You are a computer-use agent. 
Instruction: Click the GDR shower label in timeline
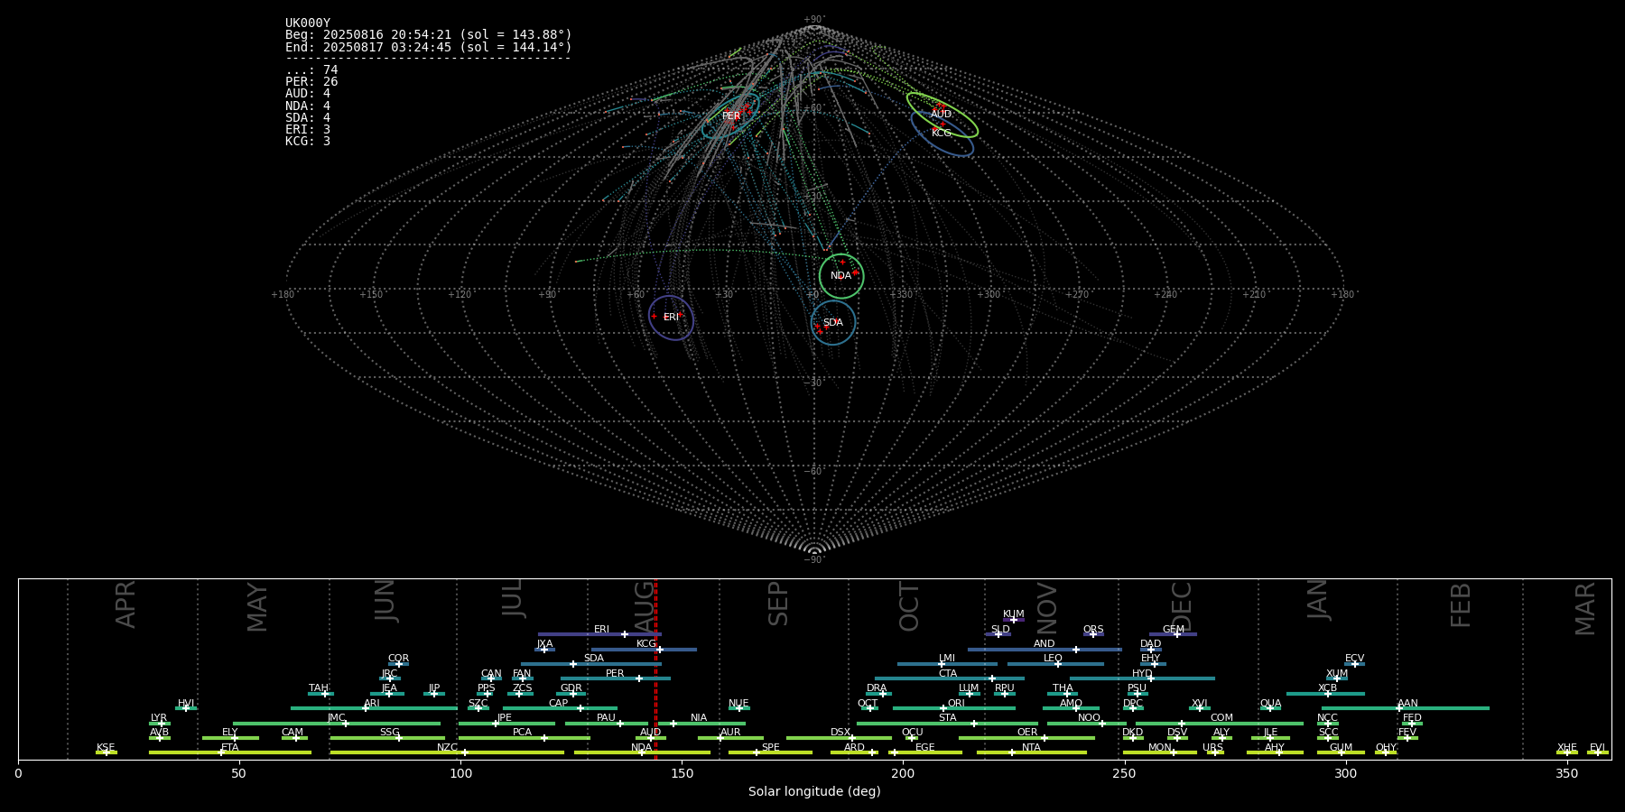571,688
